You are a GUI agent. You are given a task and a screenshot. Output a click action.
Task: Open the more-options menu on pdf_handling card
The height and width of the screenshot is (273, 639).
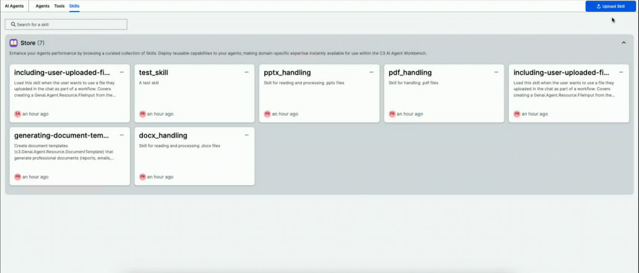[x=496, y=72]
